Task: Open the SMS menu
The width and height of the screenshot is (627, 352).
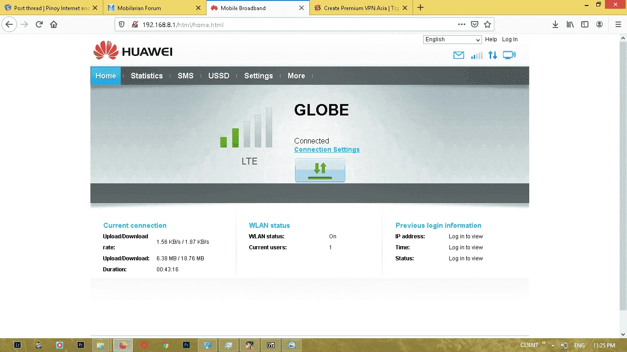Action: (185, 76)
